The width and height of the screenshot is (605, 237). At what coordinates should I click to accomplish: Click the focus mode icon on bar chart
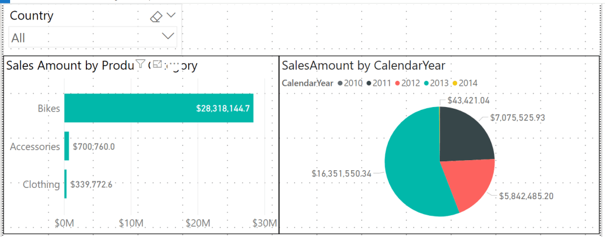click(x=157, y=64)
